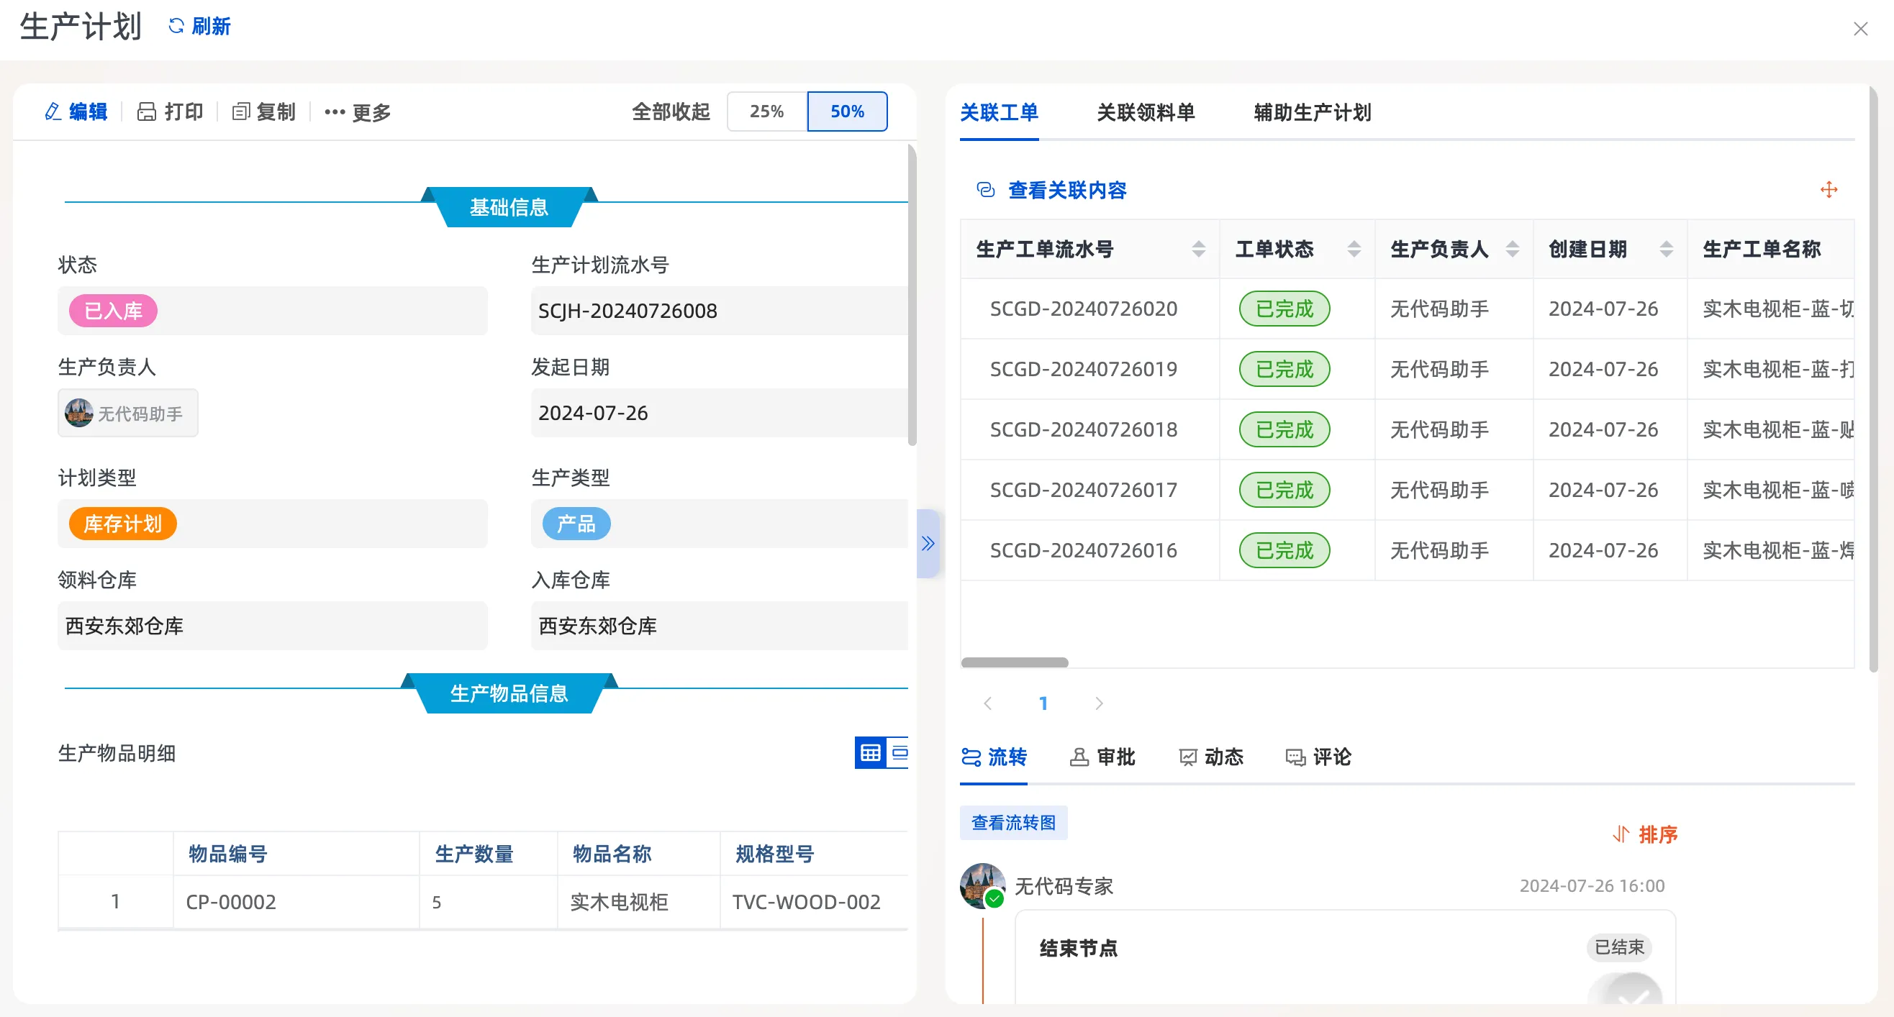Image resolution: width=1894 pixels, height=1017 pixels.
Task: Sort by 生产工单流水号 column arrows
Action: 1198,249
